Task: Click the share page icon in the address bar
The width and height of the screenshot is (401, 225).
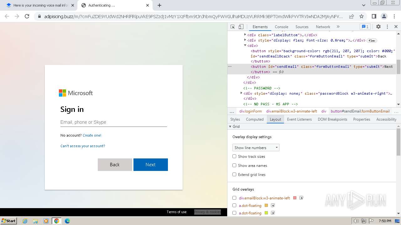Action: [x=352, y=16]
